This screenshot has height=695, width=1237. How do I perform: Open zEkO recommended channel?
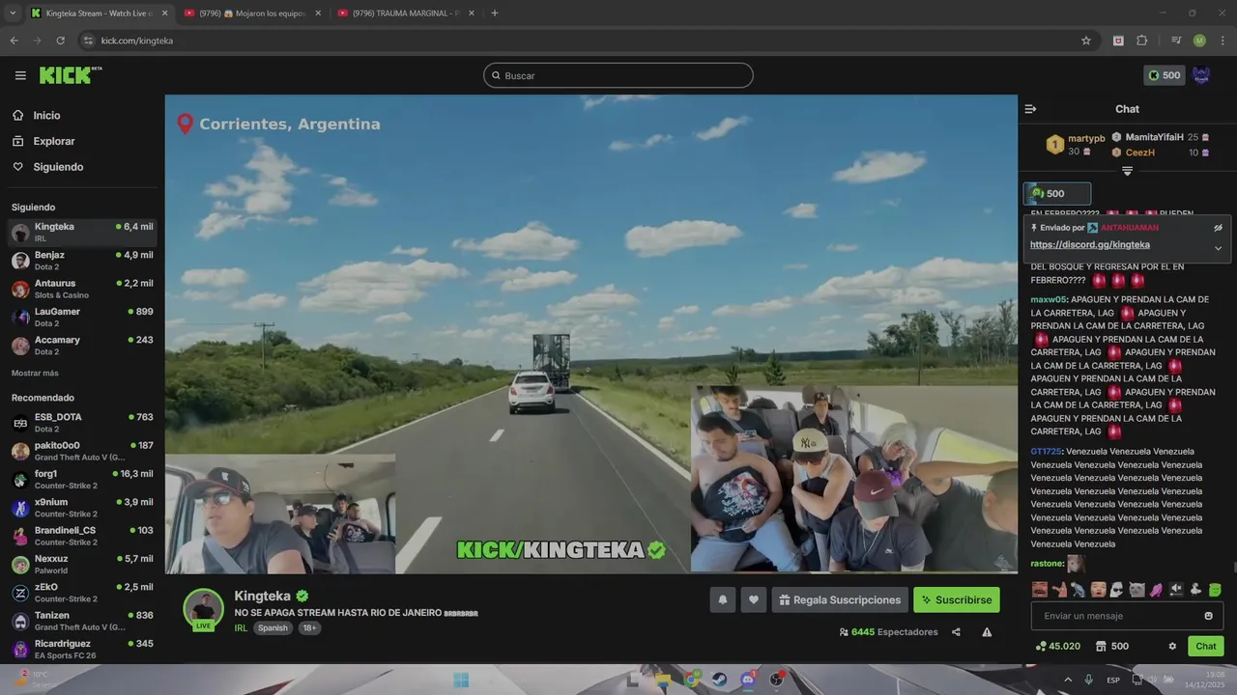[82, 593]
